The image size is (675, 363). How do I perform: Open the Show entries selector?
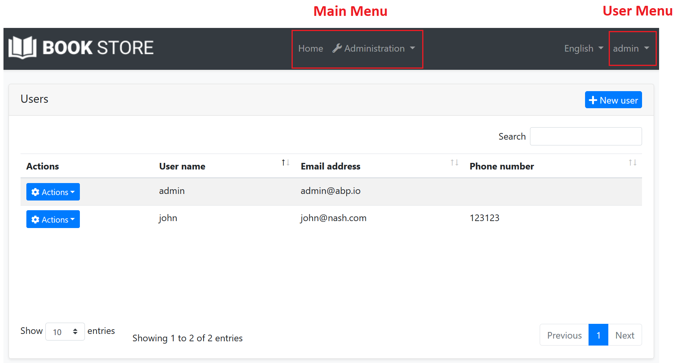(65, 332)
